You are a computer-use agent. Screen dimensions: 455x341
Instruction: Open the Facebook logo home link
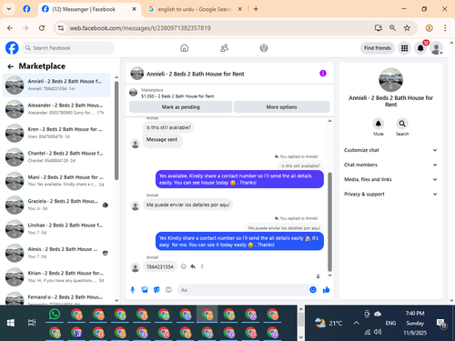click(12, 48)
